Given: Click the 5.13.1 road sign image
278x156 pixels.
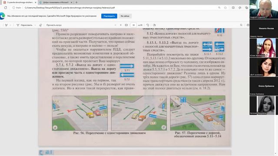Looking at the screenshot, I should pos(207,47).
